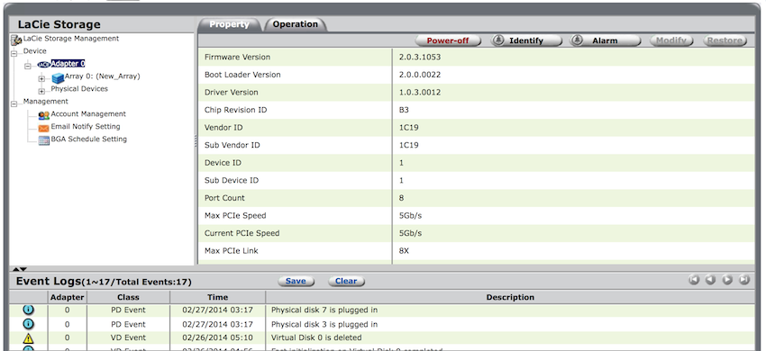Click the Power-off button
This screenshot has width=766, height=351.
coord(448,40)
